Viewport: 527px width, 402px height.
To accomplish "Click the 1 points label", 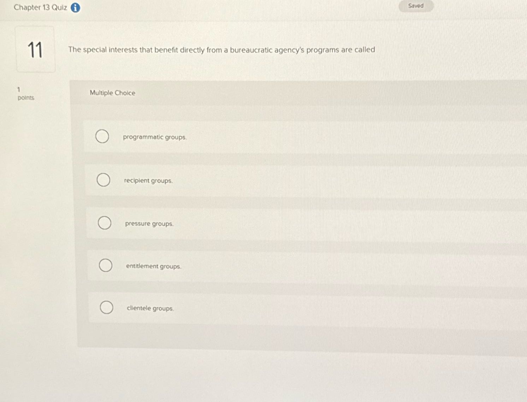I will click(25, 94).
